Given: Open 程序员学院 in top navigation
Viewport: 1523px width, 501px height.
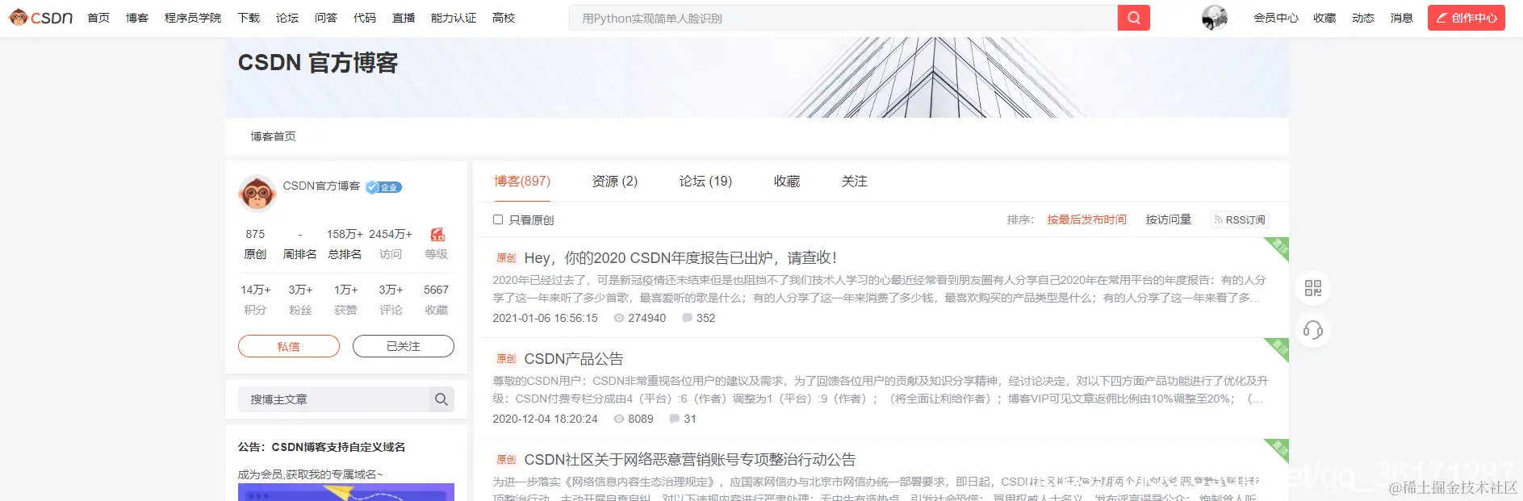Looking at the screenshot, I should click(193, 18).
